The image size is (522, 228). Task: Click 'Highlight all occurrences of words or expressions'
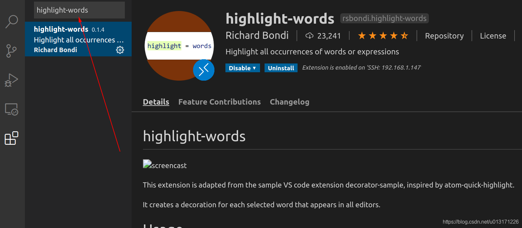click(x=312, y=52)
